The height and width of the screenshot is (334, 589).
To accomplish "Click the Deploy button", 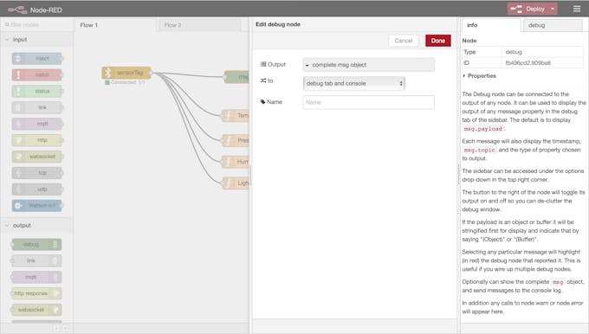I will (x=528, y=9).
